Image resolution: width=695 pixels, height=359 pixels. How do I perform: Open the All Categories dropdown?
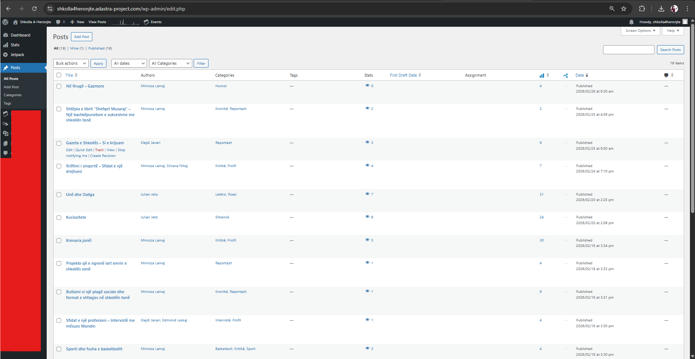170,64
